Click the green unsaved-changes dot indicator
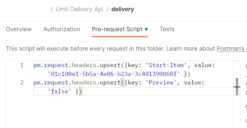Viewport: 247px width, 128px height. (146, 29)
